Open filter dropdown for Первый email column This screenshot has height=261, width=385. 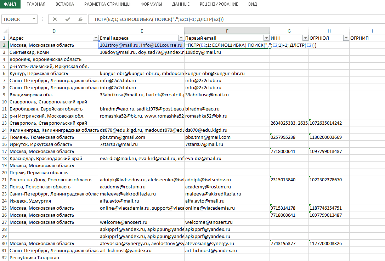(x=266, y=38)
